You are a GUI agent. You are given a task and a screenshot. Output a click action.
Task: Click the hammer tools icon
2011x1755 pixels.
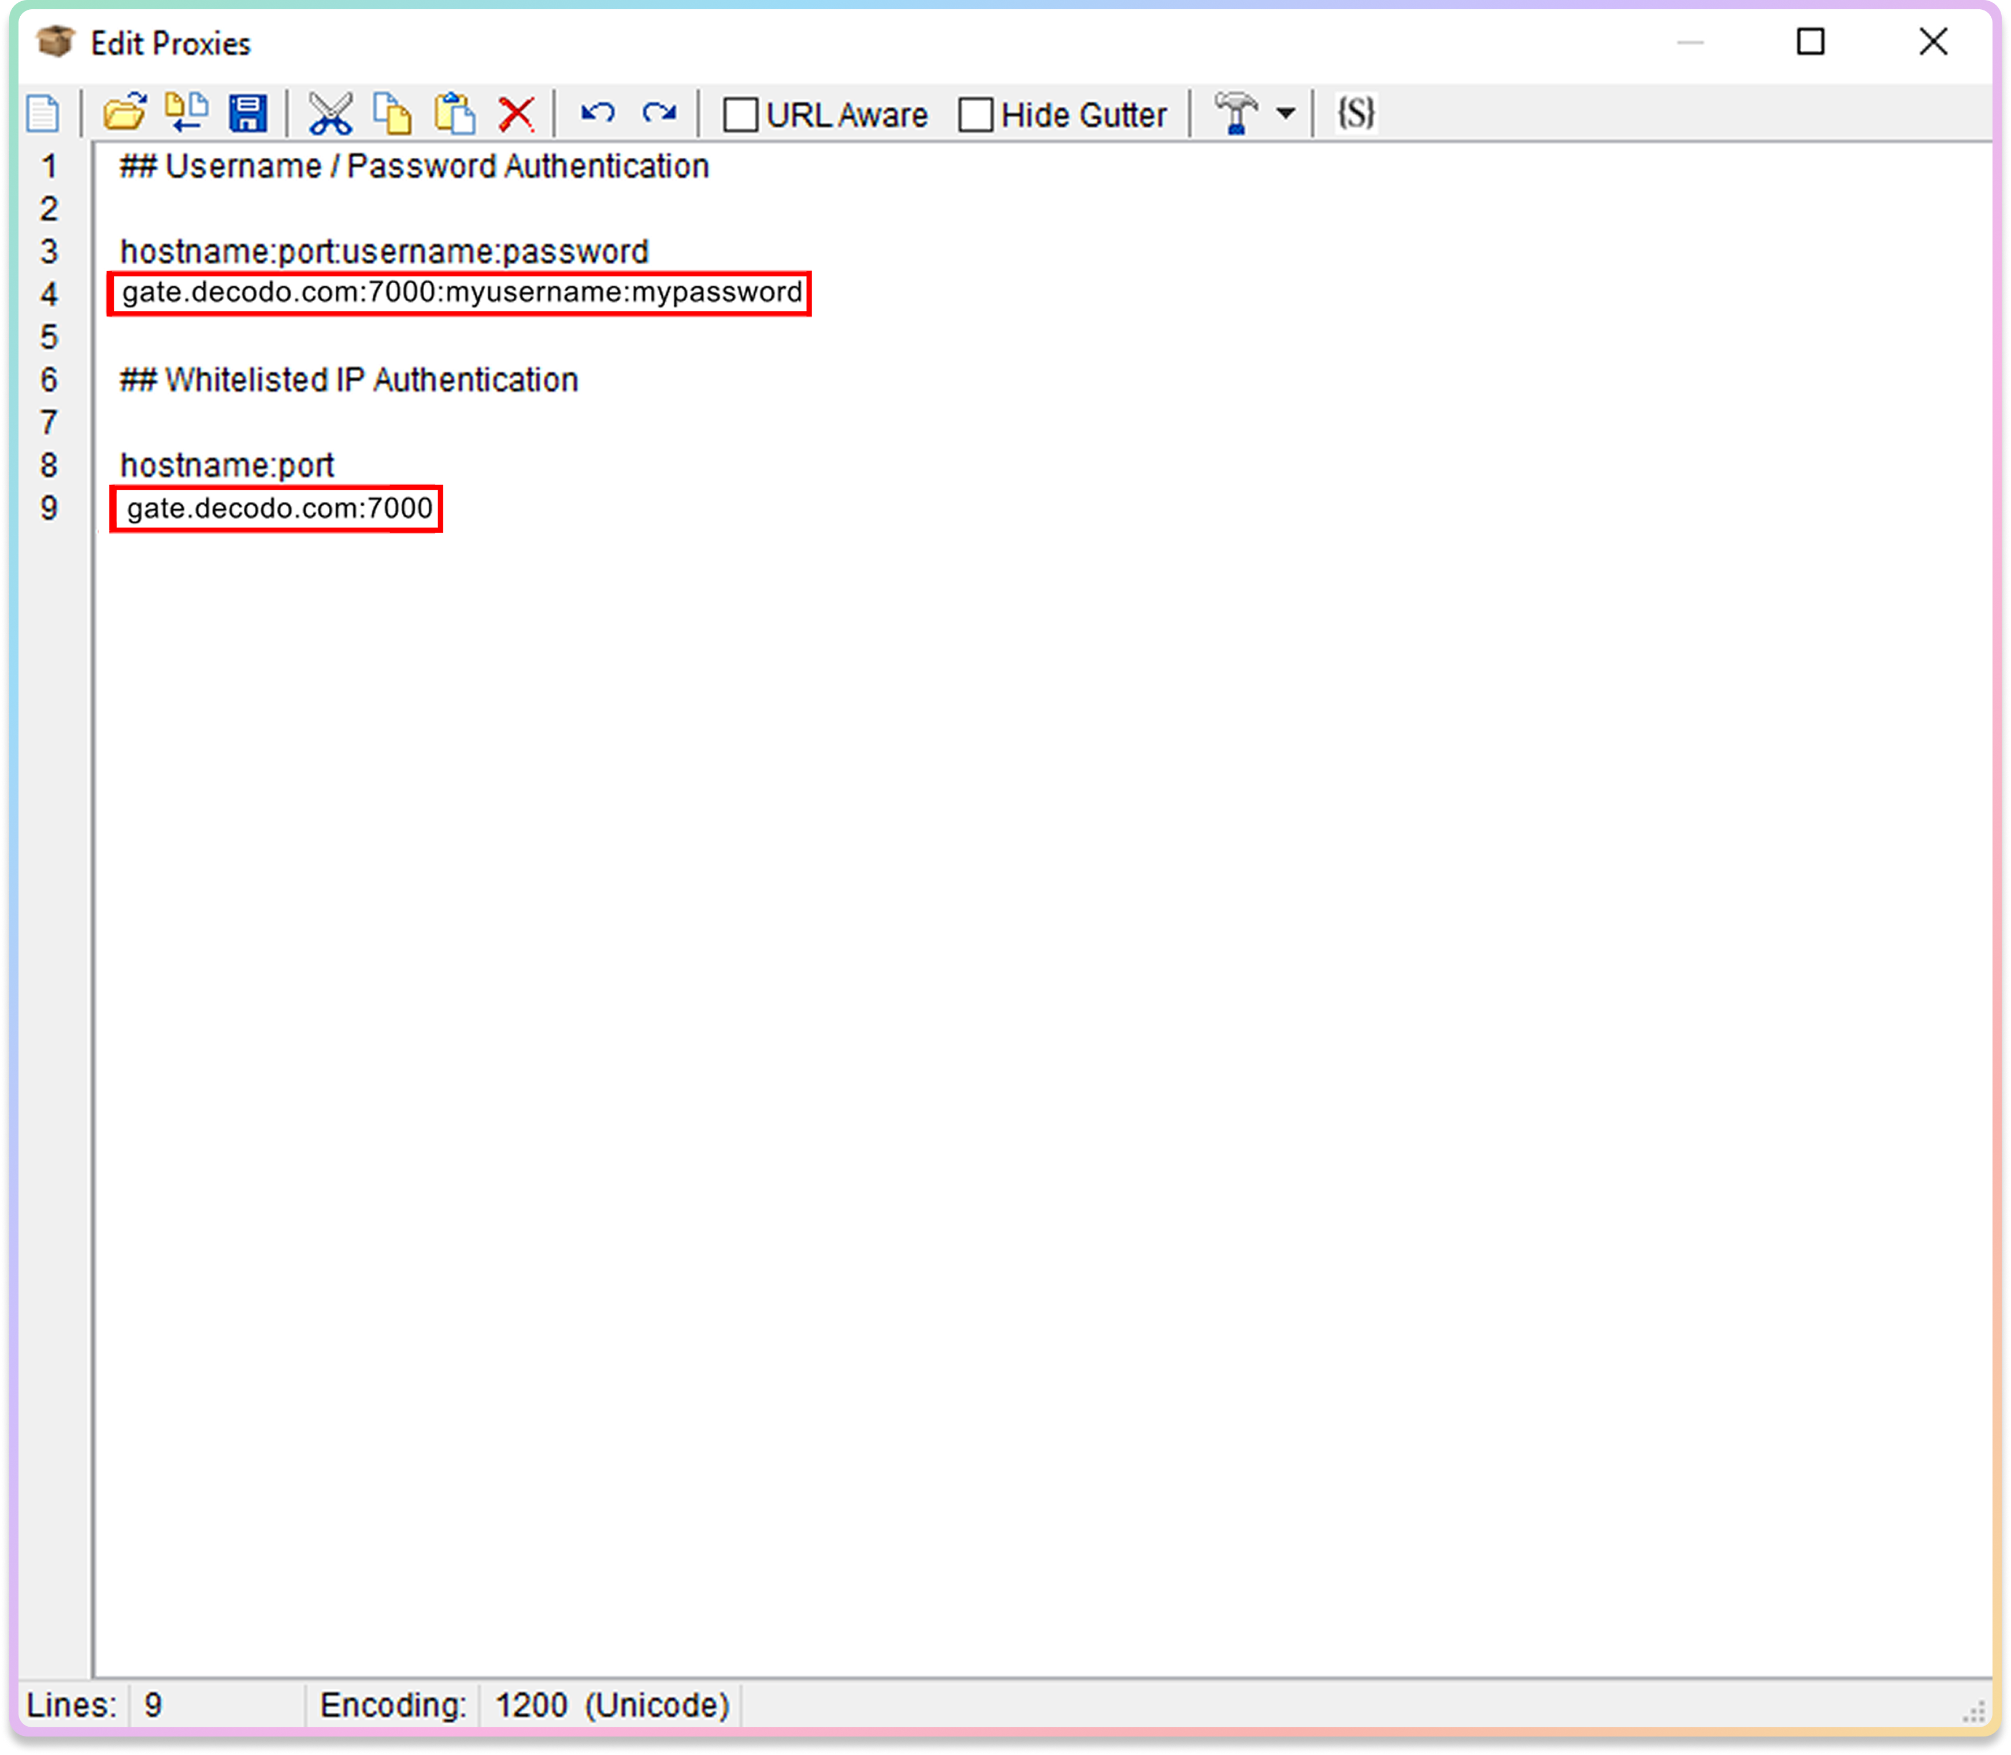click(x=1235, y=114)
